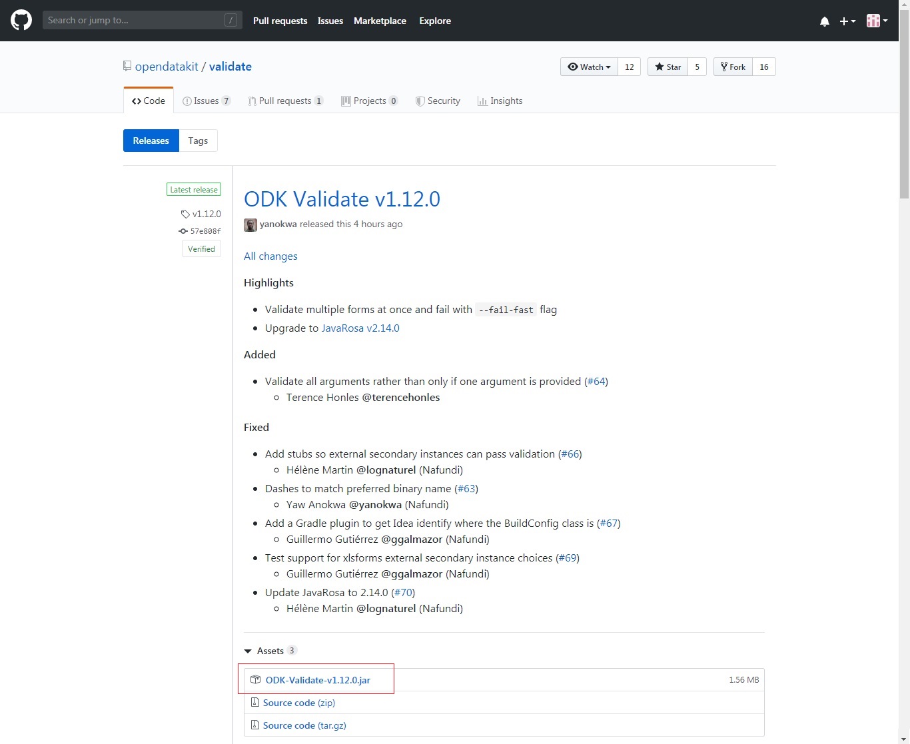Open pull request #70

(x=403, y=593)
